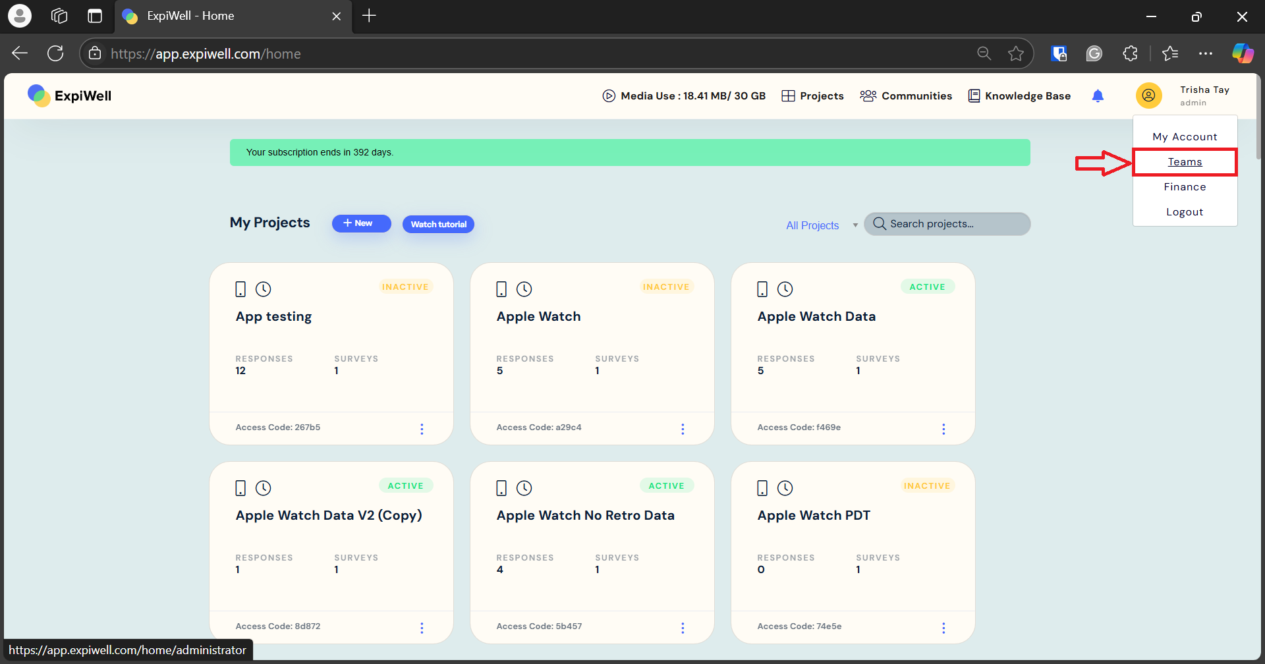Viewport: 1265px width, 664px height.
Task: Click INACTIVE status on App testing card
Action: click(405, 287)
